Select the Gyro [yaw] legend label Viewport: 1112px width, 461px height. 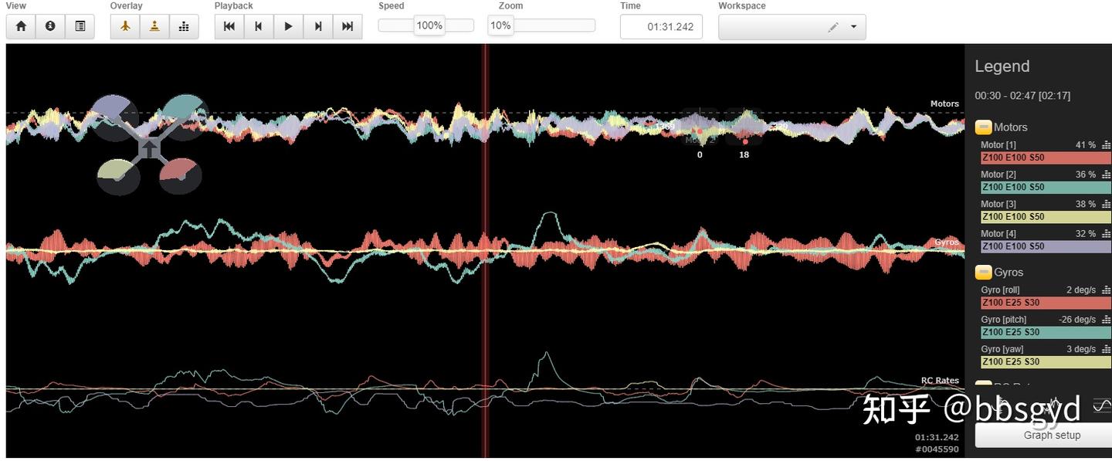[1002, 349]
